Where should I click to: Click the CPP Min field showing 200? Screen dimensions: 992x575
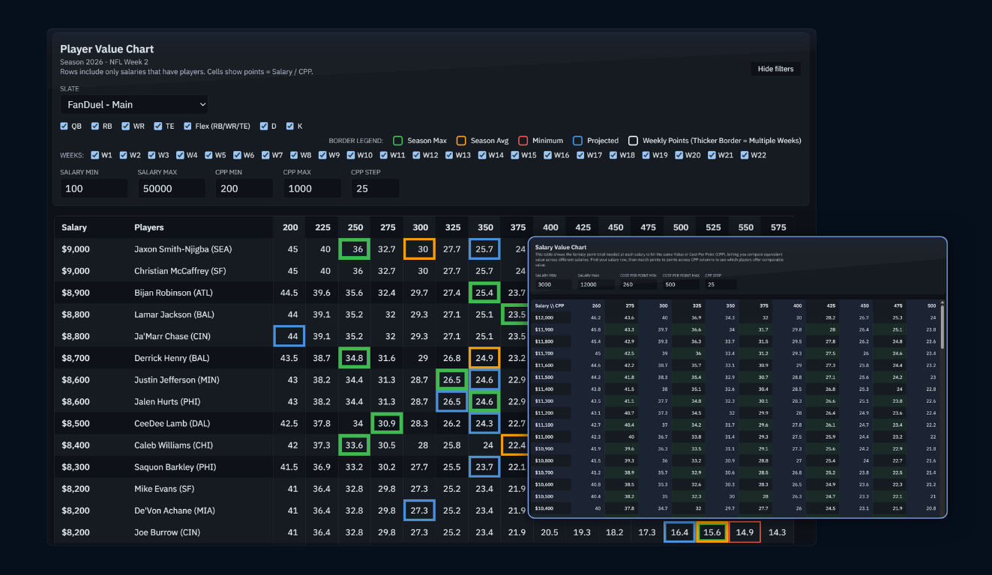[244, 189]
